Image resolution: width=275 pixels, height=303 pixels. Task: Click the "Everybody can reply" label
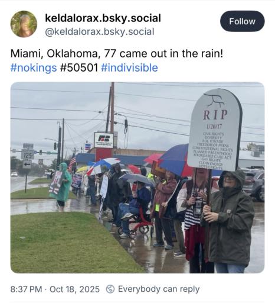pyautogui.click(x=159, y=289)
